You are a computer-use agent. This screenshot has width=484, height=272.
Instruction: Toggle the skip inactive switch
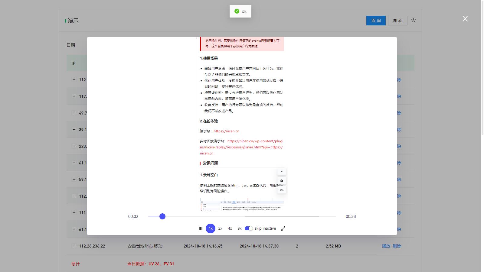(x=249, y=228)
